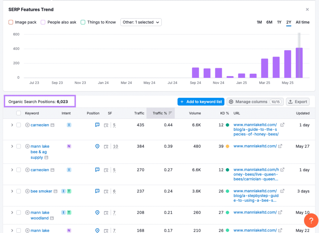Click the plus icon to add carneolen to list
Viewport: 319px width, 233px height.
[x=27, y=125]
